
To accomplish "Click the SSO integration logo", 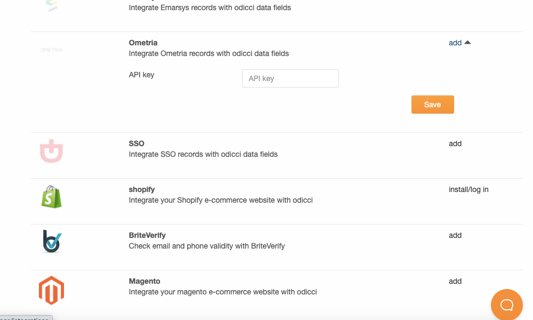I will tap(51, 151).
